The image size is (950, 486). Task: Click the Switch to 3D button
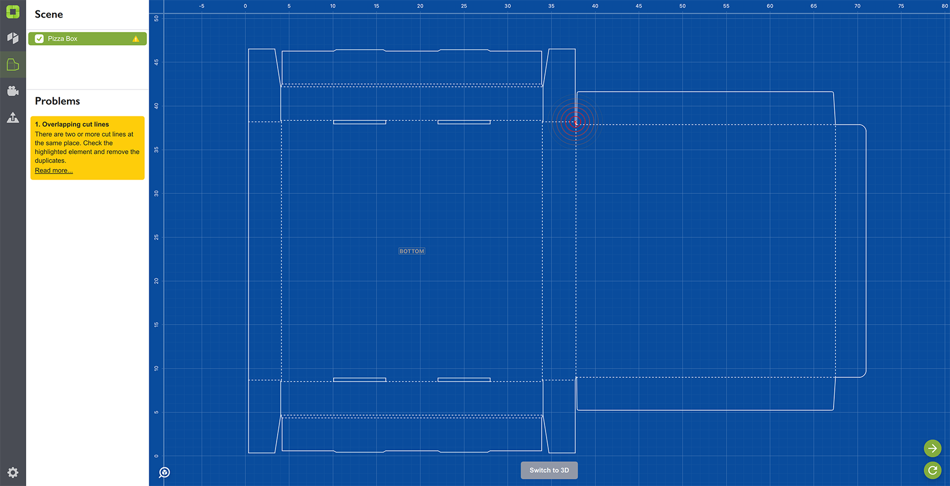point(549,470)
